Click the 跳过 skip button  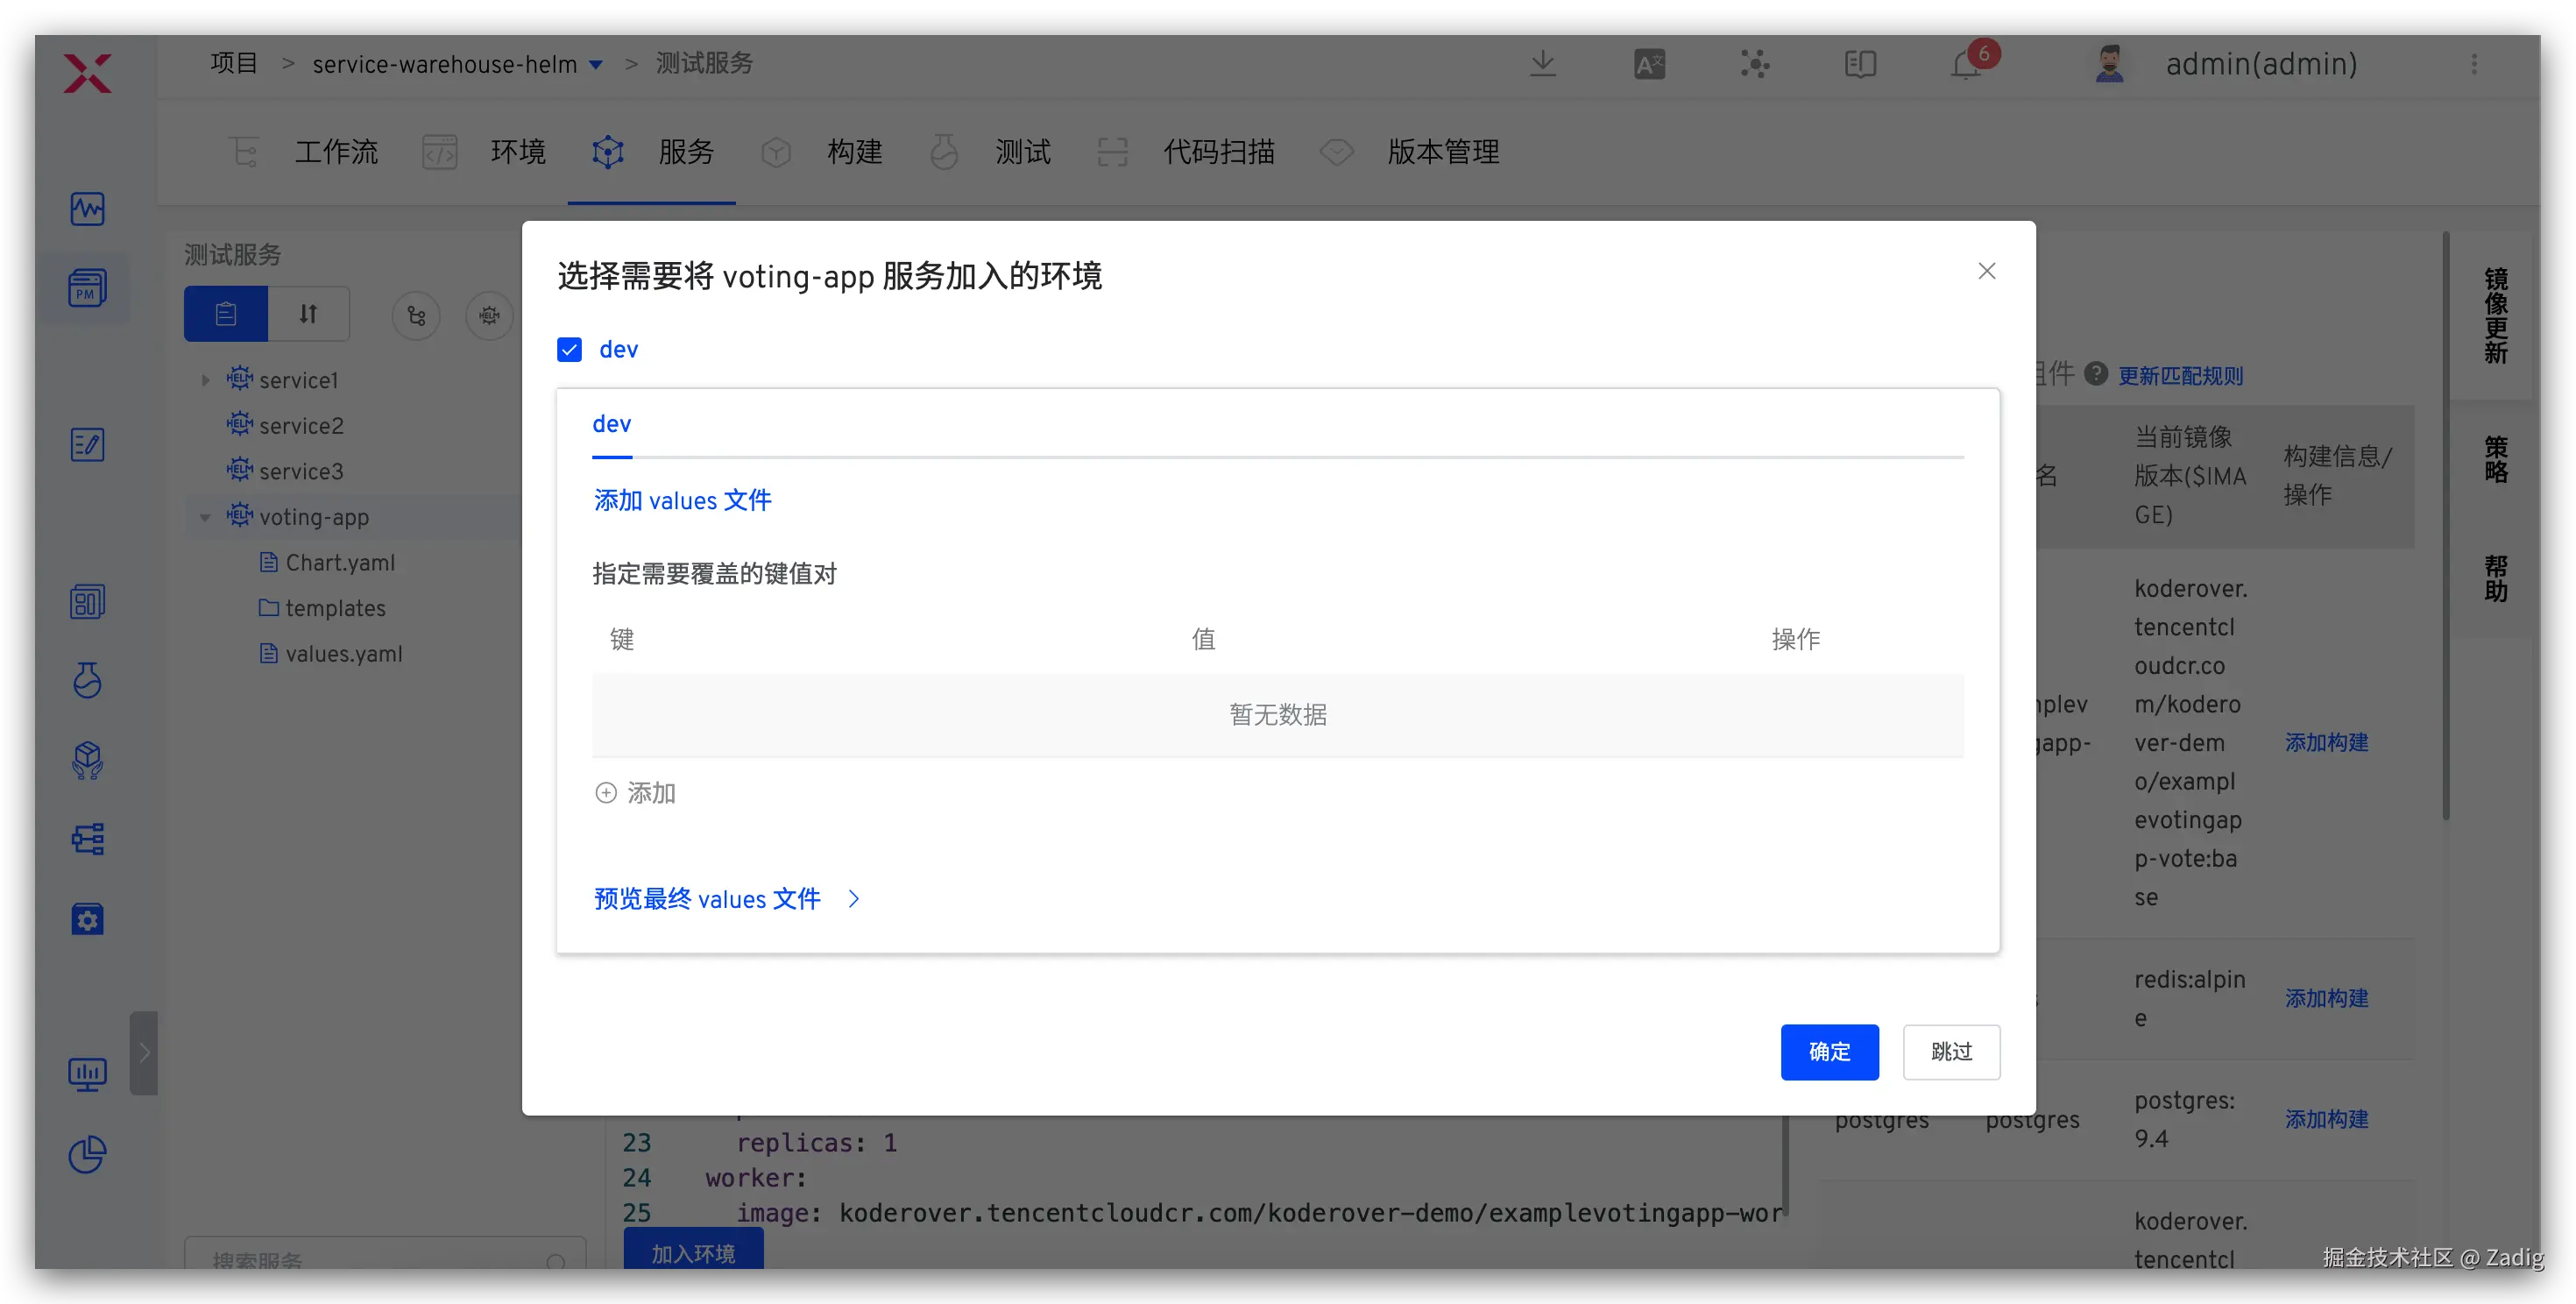click(x=1951, y=1051)
